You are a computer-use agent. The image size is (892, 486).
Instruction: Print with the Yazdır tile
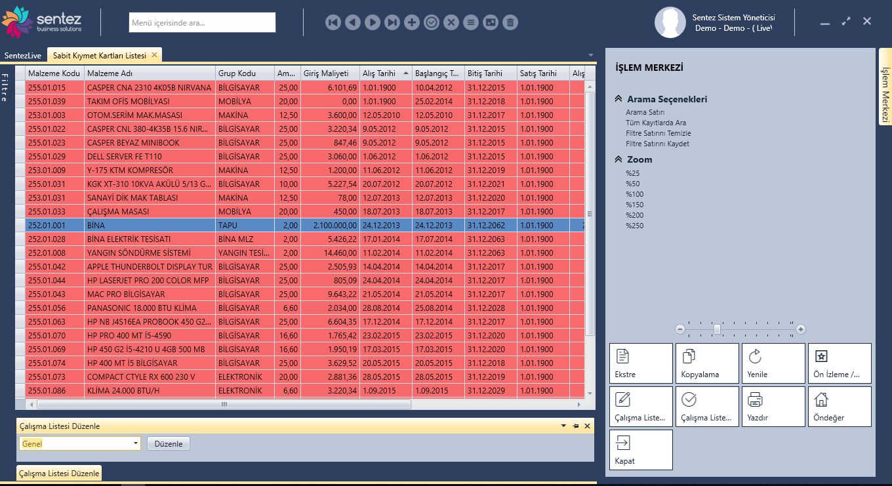click(x=773, y=407)
